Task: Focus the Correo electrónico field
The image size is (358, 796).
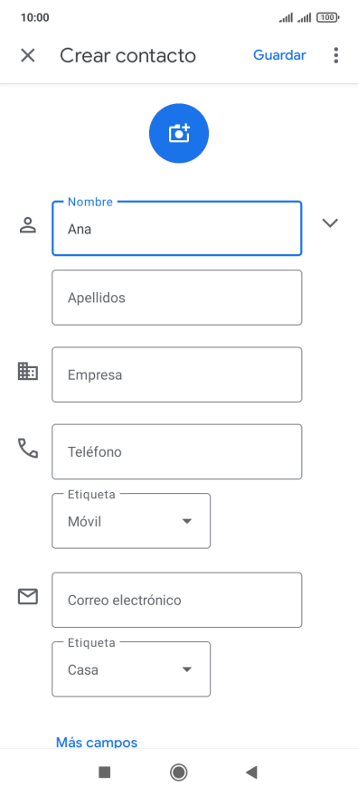Action: tap(177, 600)
